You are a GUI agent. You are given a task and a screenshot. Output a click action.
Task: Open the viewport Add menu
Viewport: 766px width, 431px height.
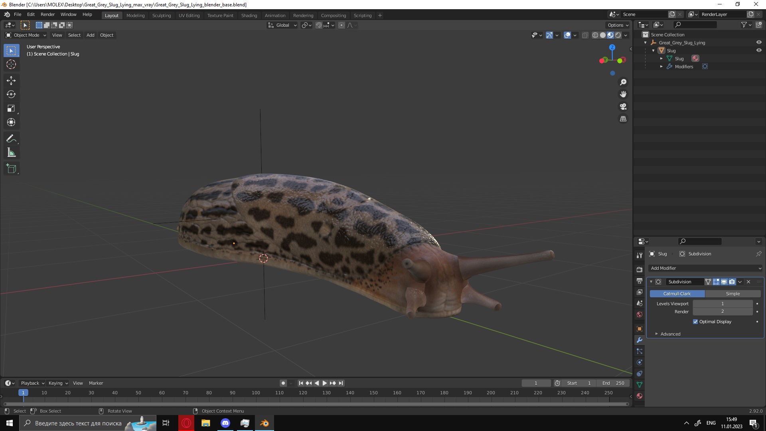(x=91, y=35)
